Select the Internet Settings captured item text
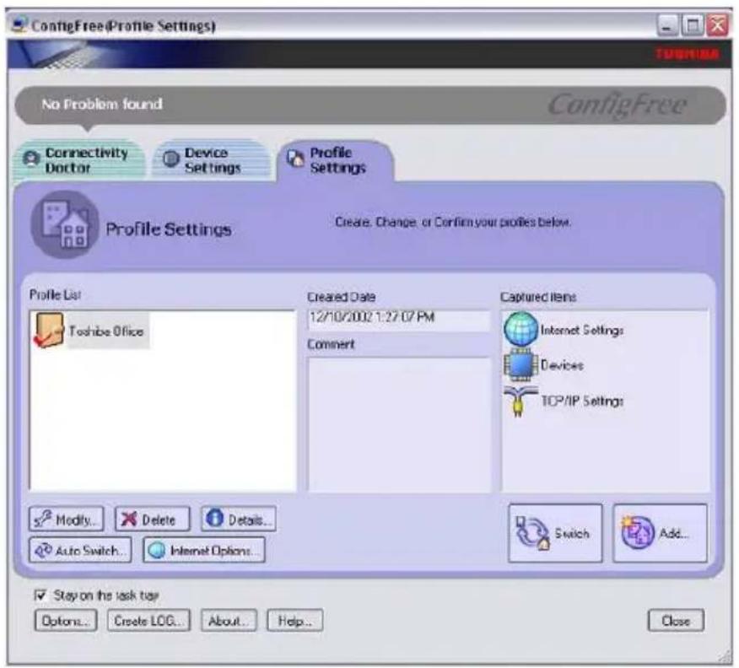The height and width of the screenshot is (668, 739). [582, 331]
